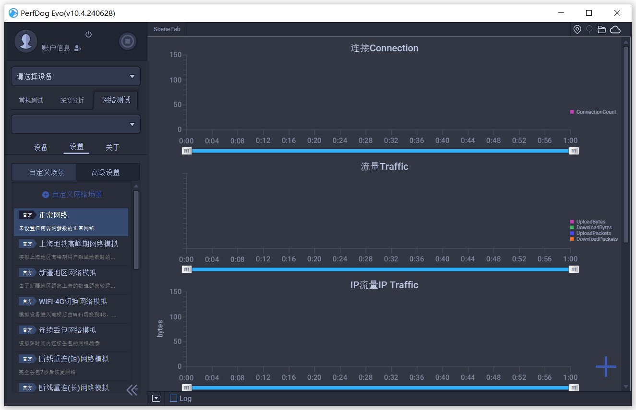636x410 pixels.
Task: Click the blue plus add chart button
Action: click(x=606, y=366)
